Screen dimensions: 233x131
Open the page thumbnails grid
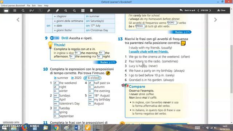[83, 11]
